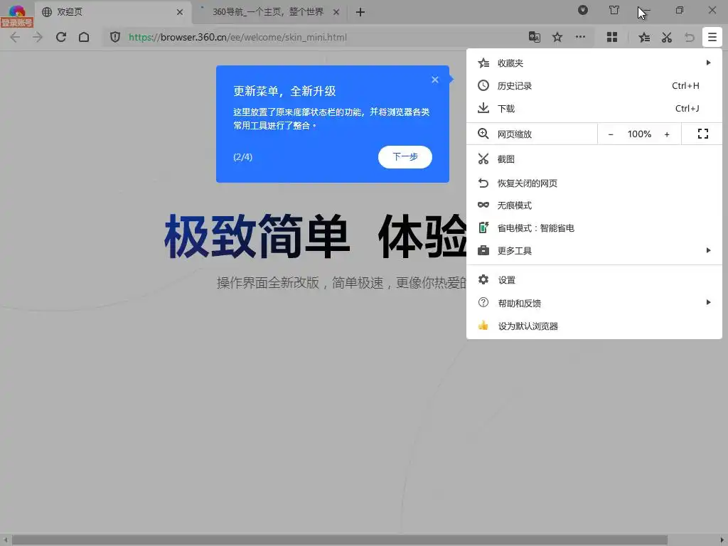This screenshot has width=728, height=546.
Task: Open a new tab with plus button
Action: 360,12
